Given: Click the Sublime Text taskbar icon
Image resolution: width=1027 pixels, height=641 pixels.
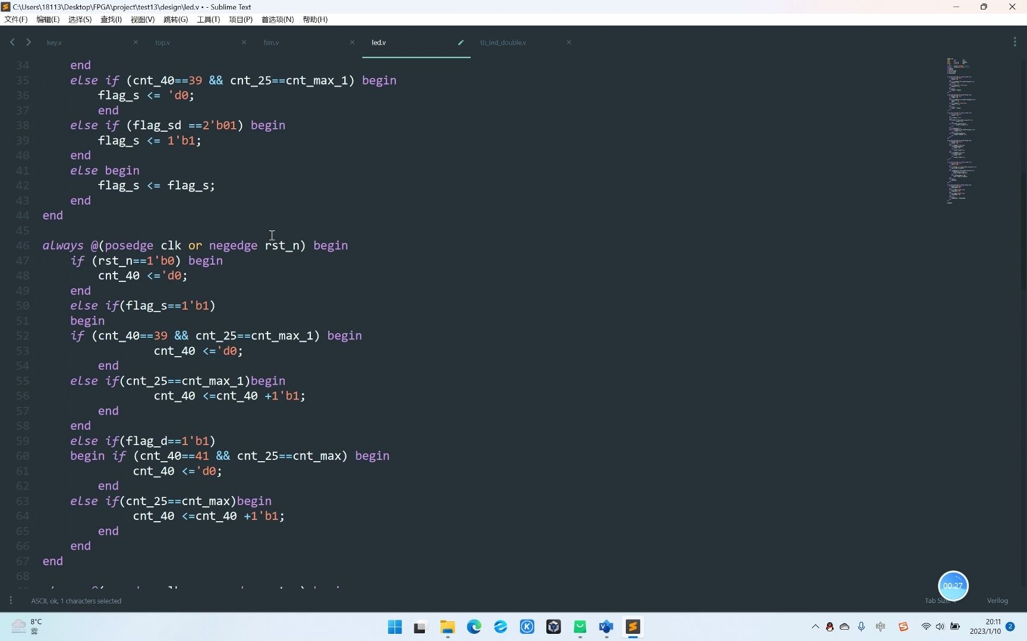Looking at the screenshot, I should pos(633,627).
